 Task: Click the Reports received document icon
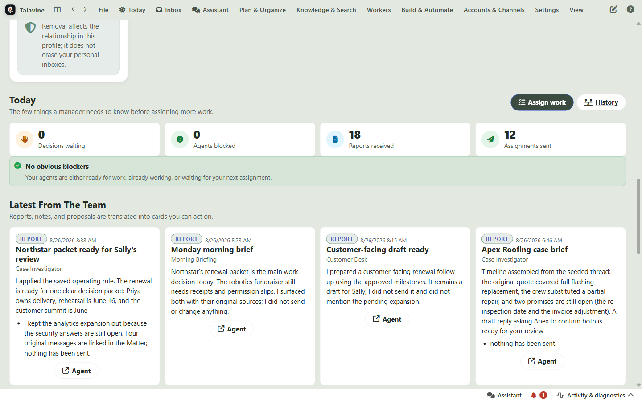tap(335, 139)
